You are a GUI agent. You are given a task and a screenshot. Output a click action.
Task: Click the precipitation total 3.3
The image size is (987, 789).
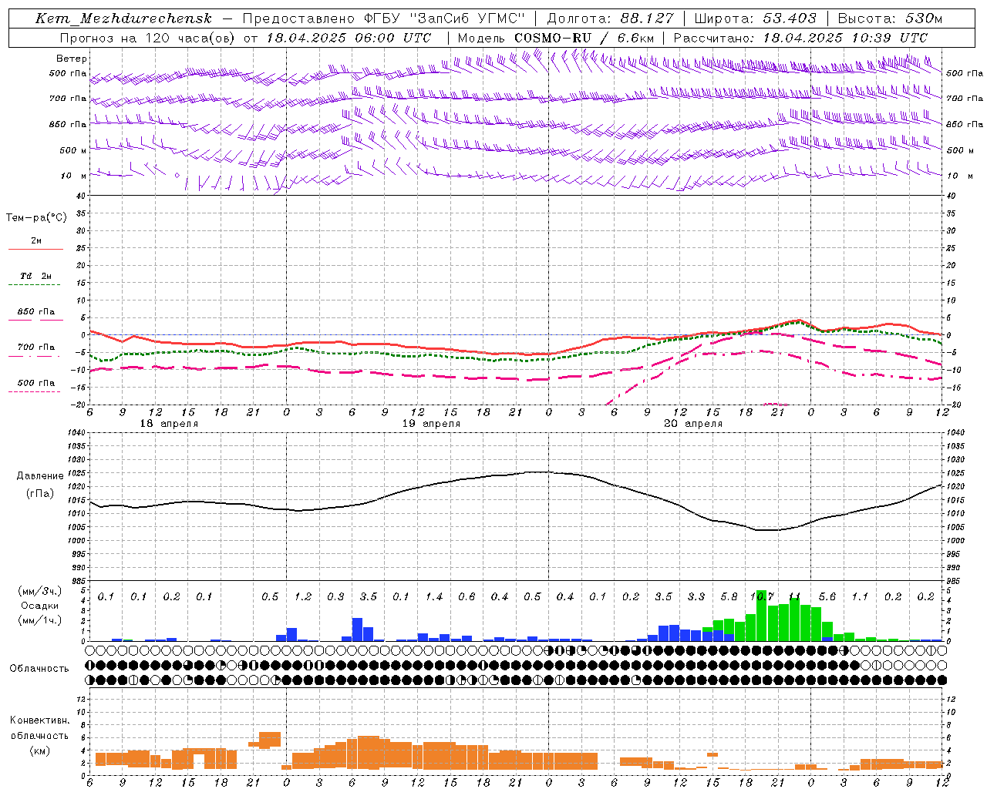696,597
